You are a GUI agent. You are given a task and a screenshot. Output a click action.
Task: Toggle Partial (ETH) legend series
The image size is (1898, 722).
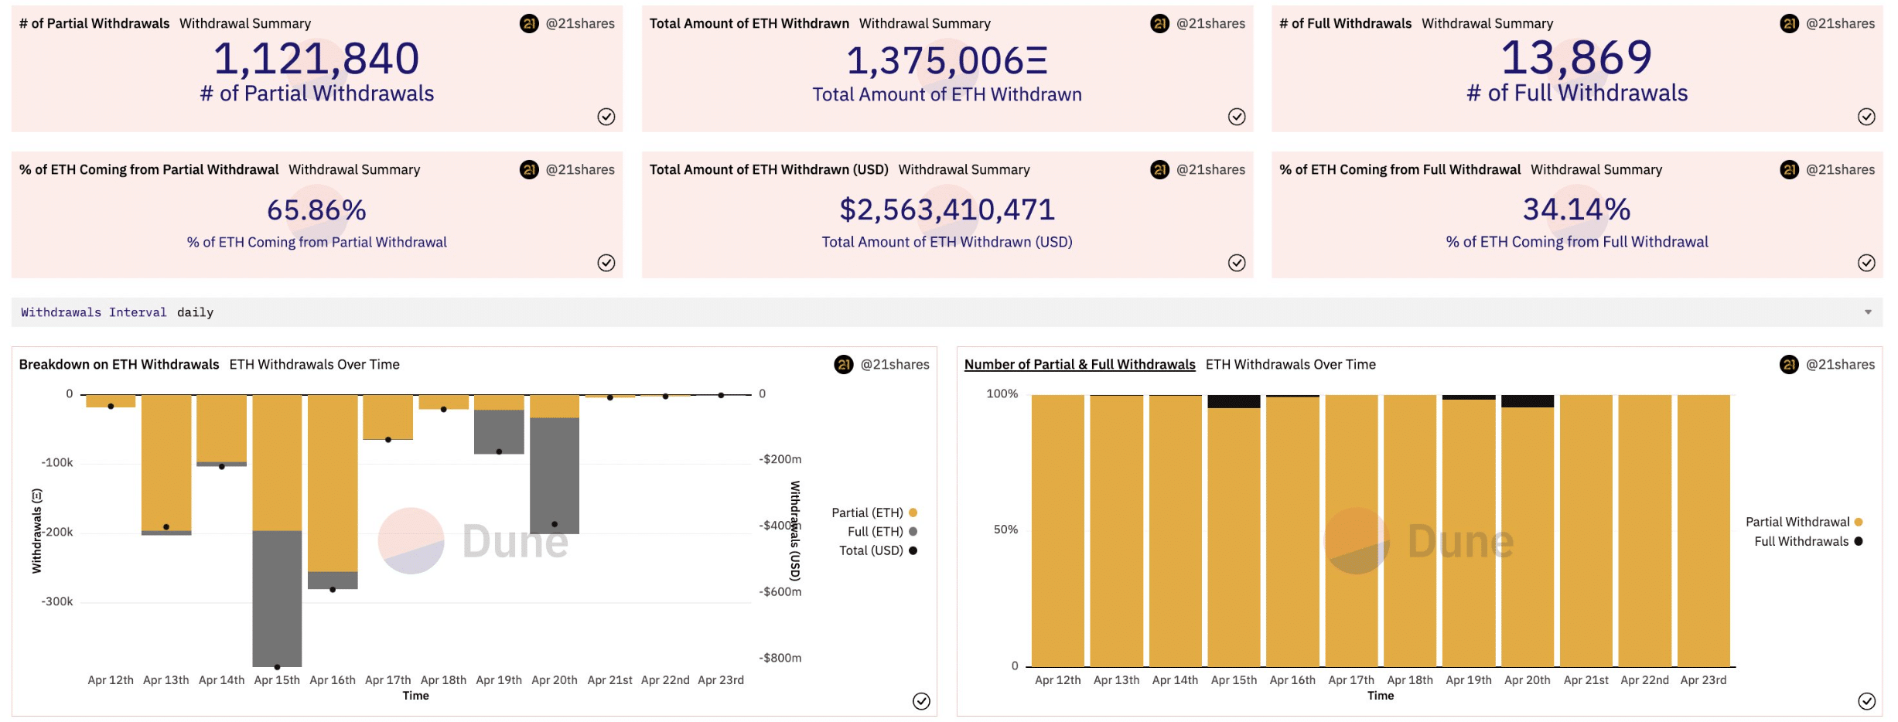pyautogui.click(x=874, y=513)
